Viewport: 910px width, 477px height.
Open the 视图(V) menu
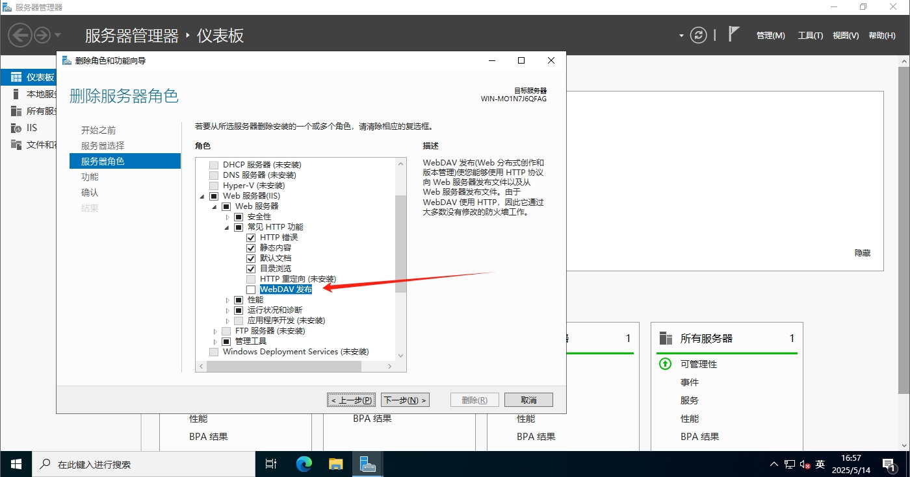(x=846, y=36)
